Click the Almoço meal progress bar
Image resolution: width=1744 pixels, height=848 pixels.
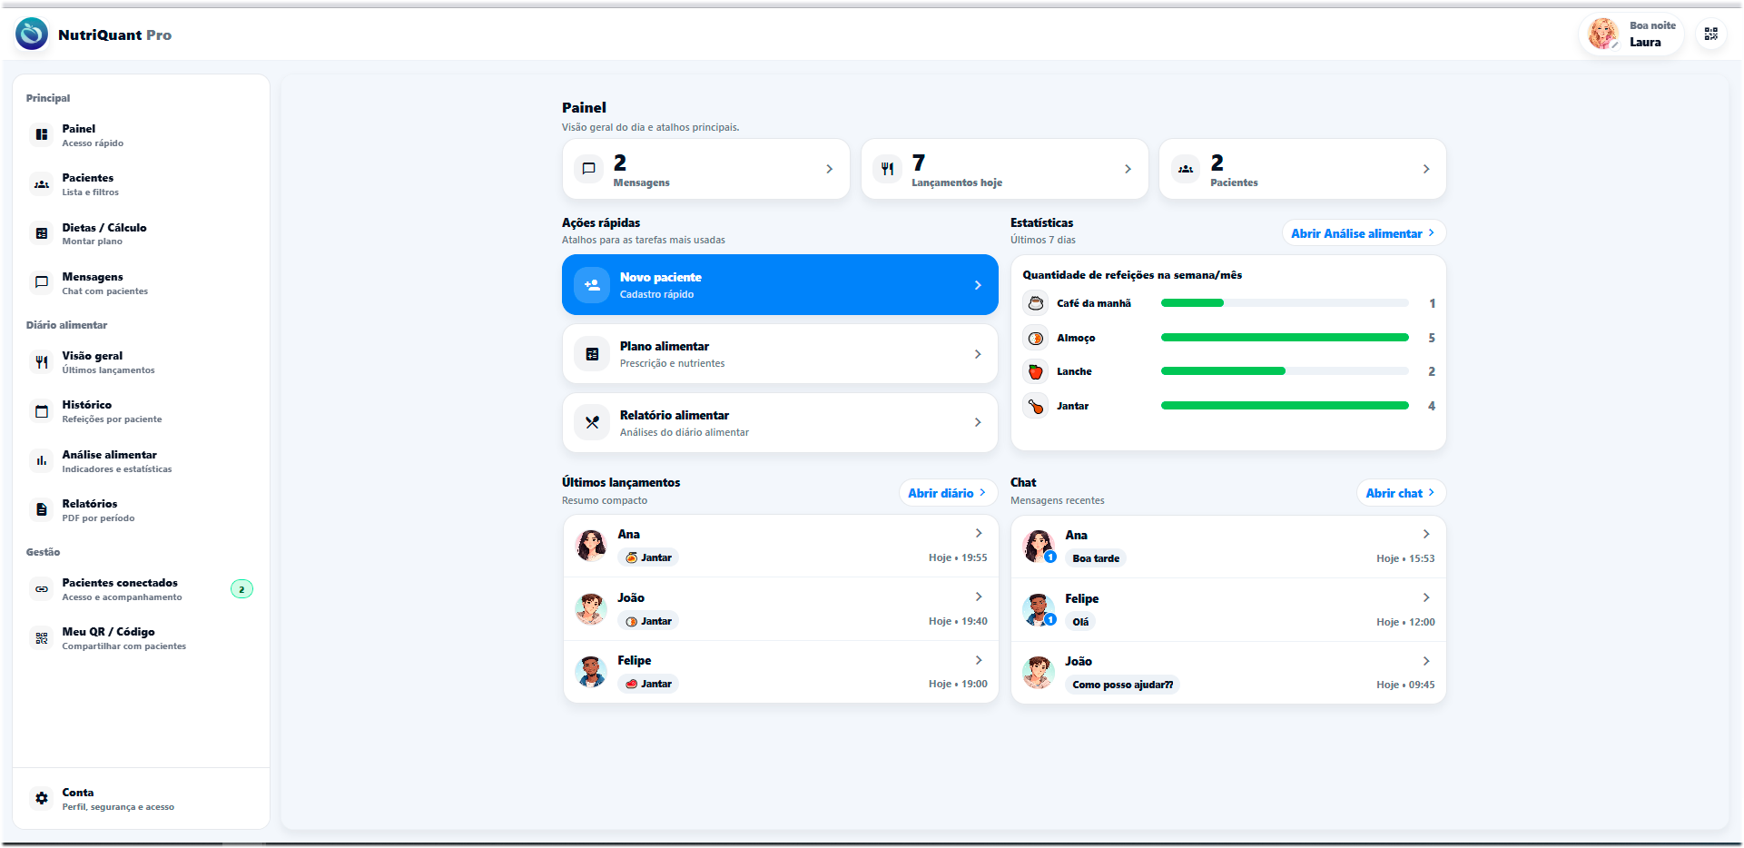(x=1284, y=338)
